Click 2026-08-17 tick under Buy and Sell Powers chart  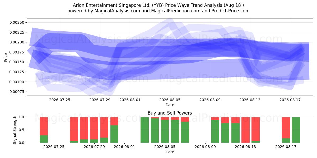(286, 147)
